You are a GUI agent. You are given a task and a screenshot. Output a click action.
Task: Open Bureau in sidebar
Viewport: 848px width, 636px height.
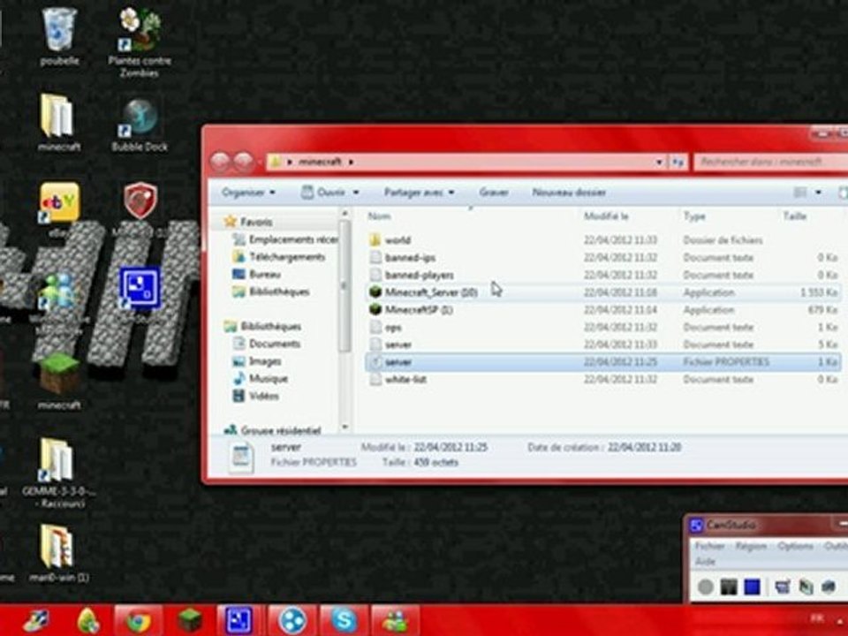(x=257, y=274)
